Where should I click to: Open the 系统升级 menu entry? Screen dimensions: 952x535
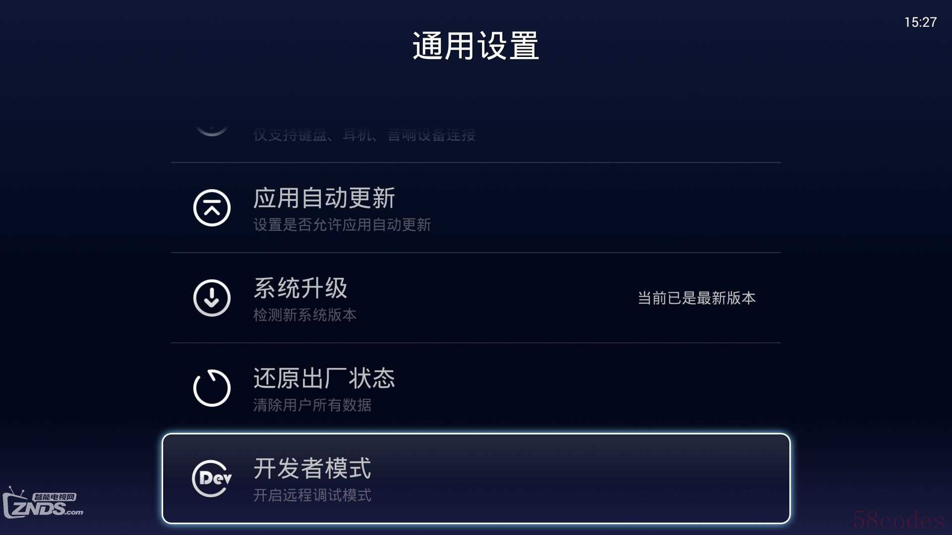click(476, 298)
